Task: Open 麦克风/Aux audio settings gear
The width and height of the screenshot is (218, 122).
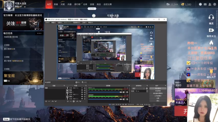Action: coord(127,92)
